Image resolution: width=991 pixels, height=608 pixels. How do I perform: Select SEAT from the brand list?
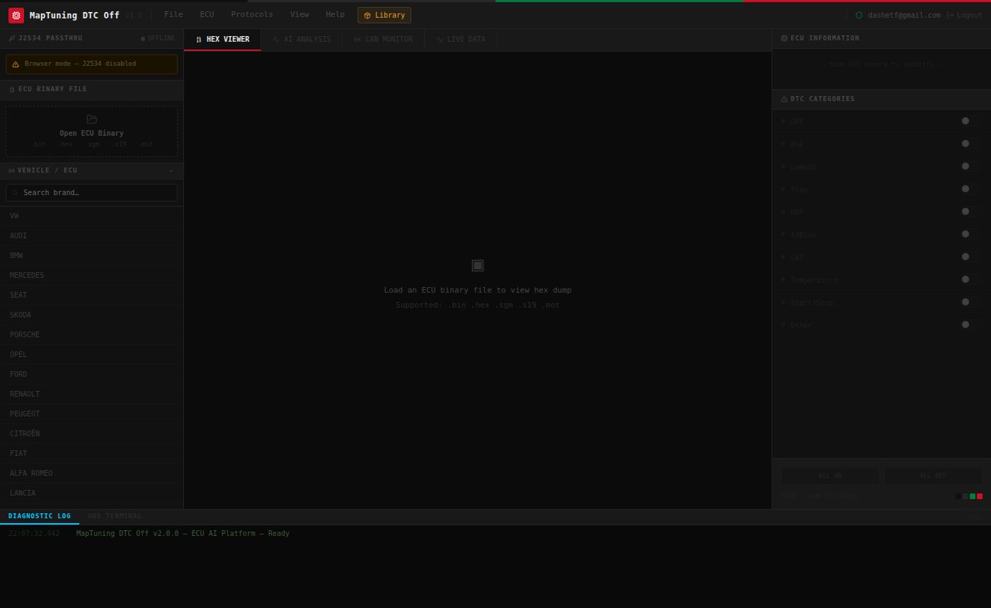click(x=91, y=296)
